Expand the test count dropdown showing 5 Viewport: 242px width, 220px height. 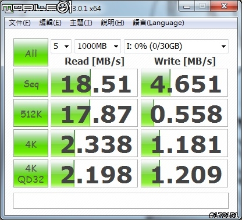click(x=61, y=46)
